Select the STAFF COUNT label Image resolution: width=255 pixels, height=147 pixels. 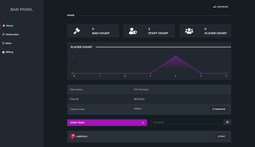(x=158, y=33)
